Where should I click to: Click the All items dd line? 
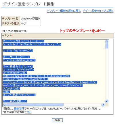point(36,76)
